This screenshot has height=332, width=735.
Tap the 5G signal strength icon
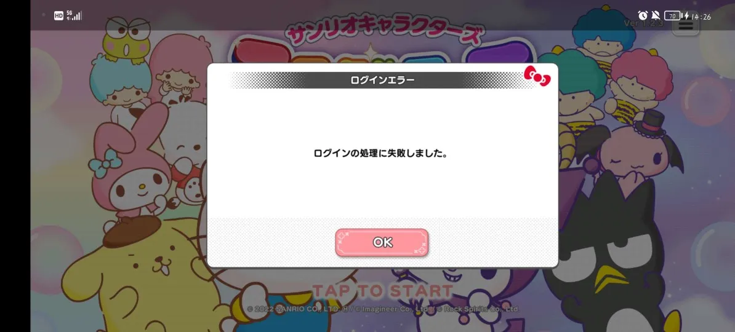tap(74, 15)
